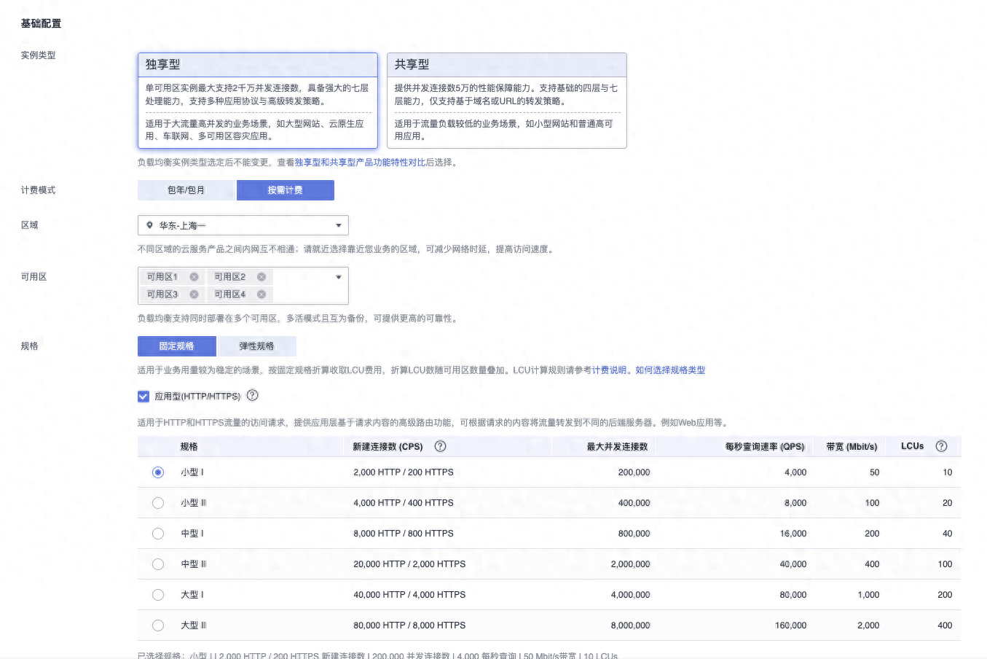Open the help tooltip for 新建连接数 (CPS) column

coord(440,446)
